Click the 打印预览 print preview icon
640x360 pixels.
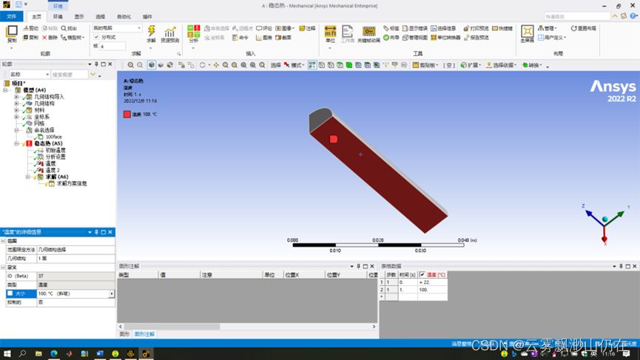click(476, 29)
